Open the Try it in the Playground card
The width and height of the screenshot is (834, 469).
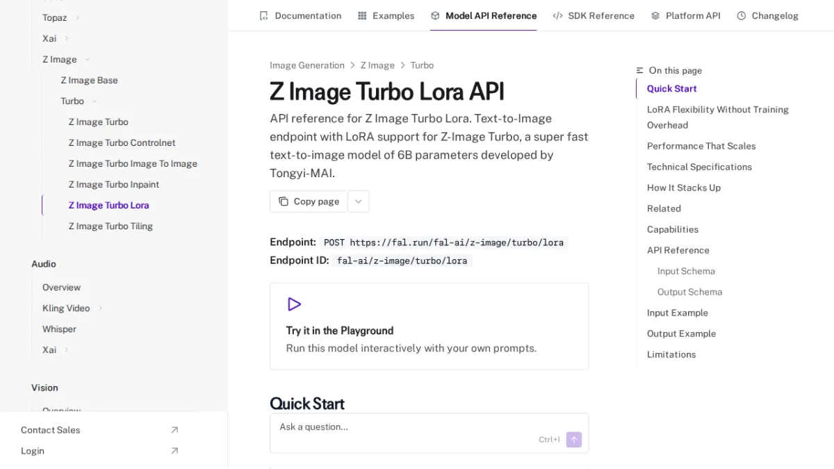429,326
